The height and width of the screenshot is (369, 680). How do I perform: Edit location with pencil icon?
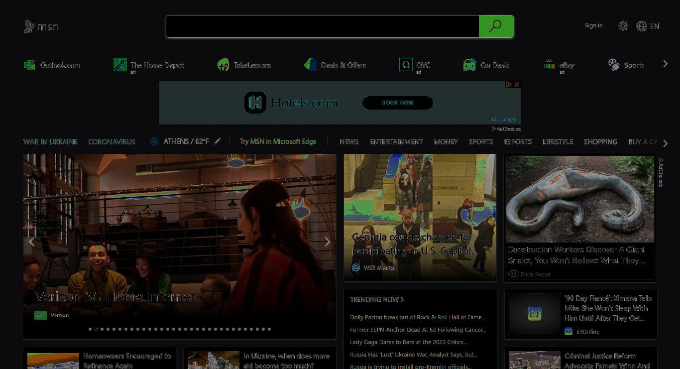tap(217, 141)
